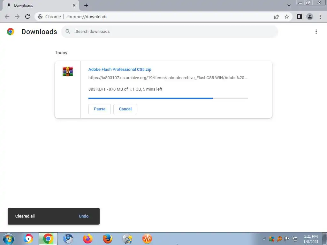This screenshot has height=245, width=327.
Task: Show hidden tray icons arrow
Action: click(x=264, y=239)
